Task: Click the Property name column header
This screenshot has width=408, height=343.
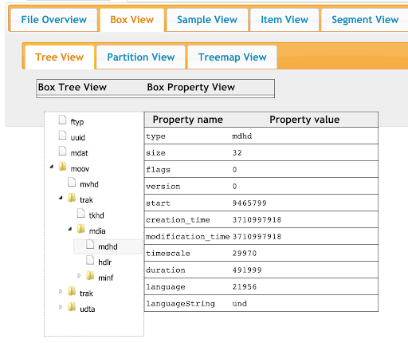Action: [x=187, y=120]
